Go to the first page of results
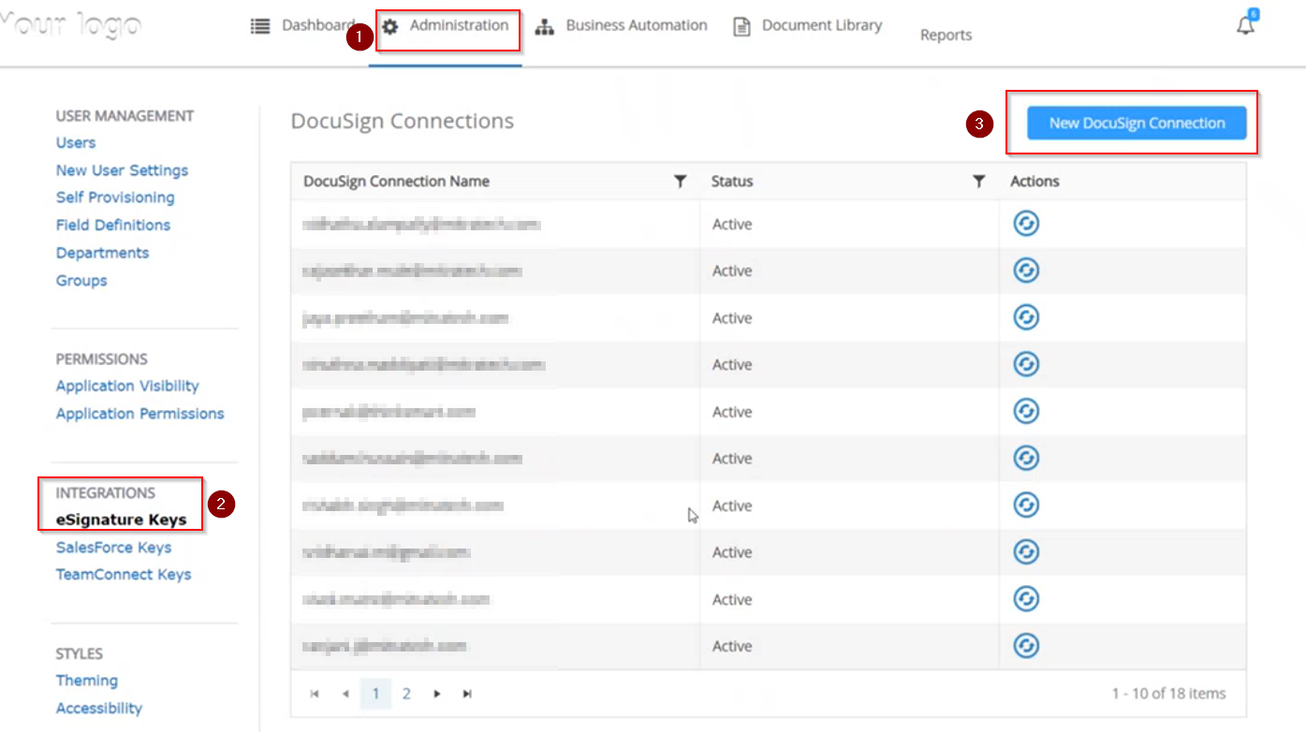The width and height of the screenshot is (1306, 732). pyautogui.click(x=315, y=694)
